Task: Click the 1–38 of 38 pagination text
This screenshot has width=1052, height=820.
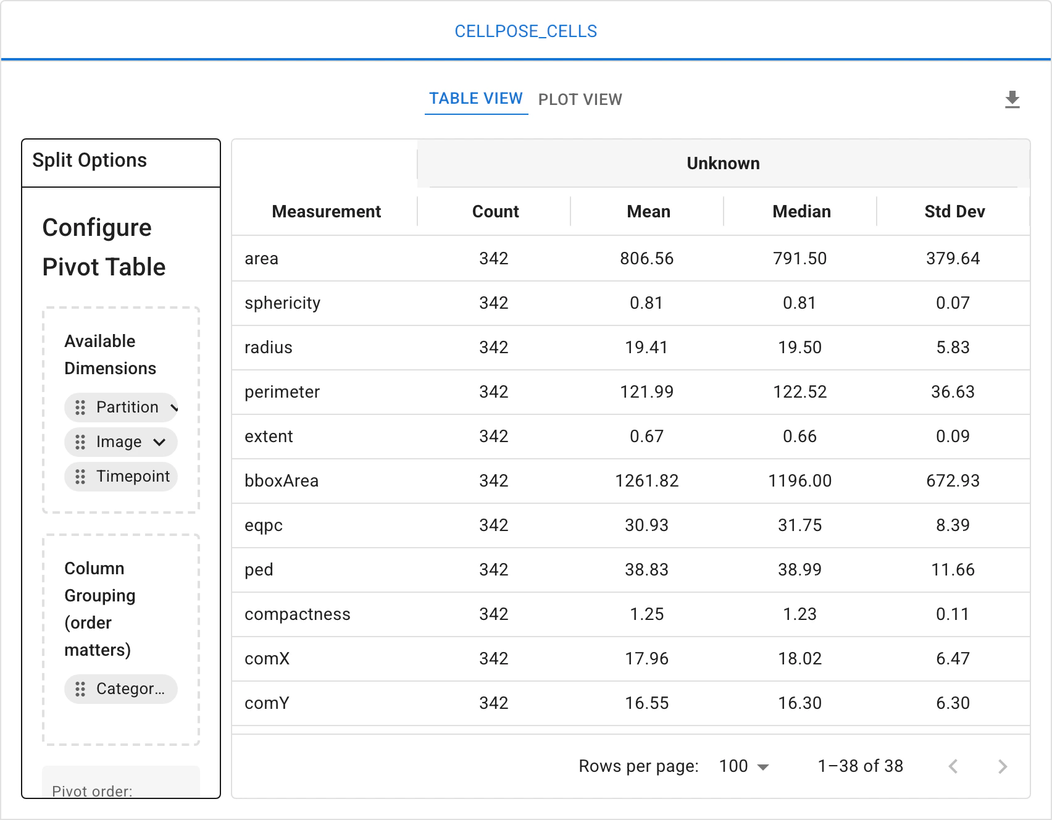Action: point(861,766)
